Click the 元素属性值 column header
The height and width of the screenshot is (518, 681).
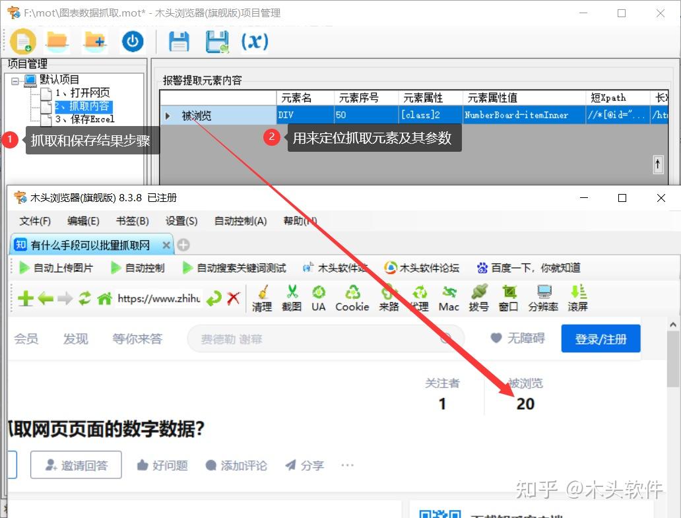click(x=524, y=98)
